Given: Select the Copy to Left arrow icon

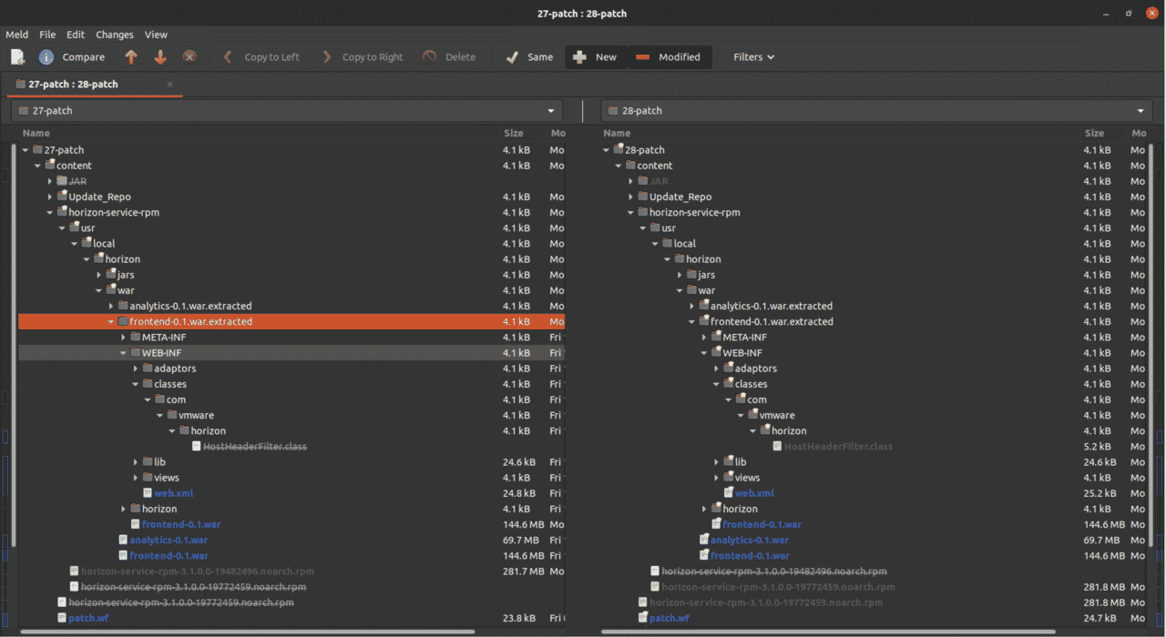Looking at the screenshot, I should [227, 56].
